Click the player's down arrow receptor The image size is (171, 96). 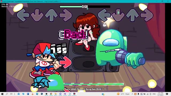118,15
